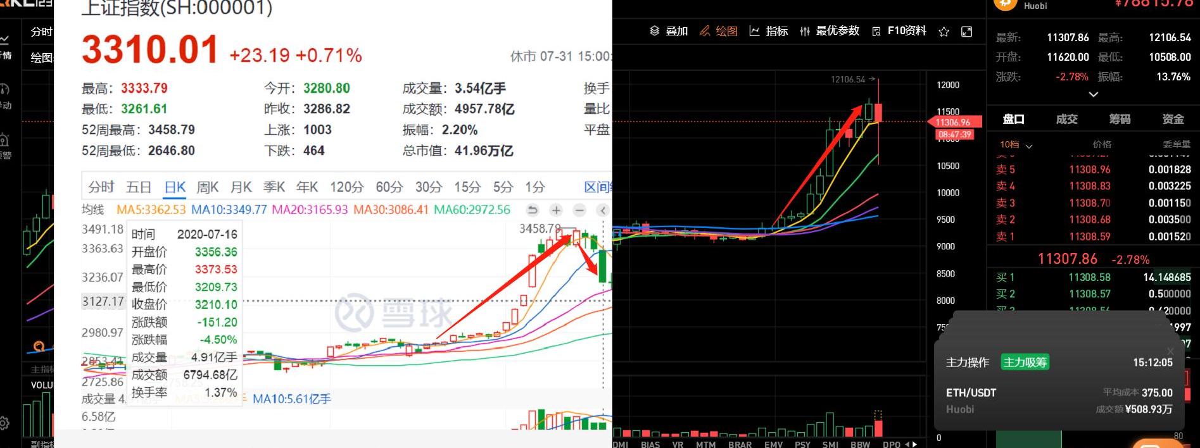Click MA10:3349.77 moving average label

tap(229, 209)
